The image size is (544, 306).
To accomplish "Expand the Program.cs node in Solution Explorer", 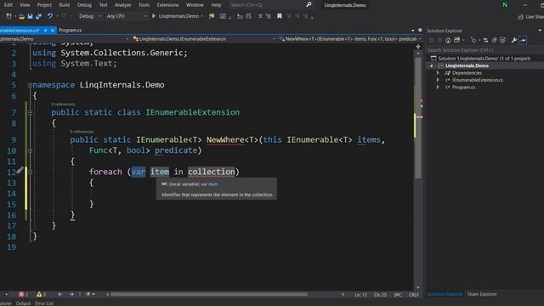I will click(438, 87).
